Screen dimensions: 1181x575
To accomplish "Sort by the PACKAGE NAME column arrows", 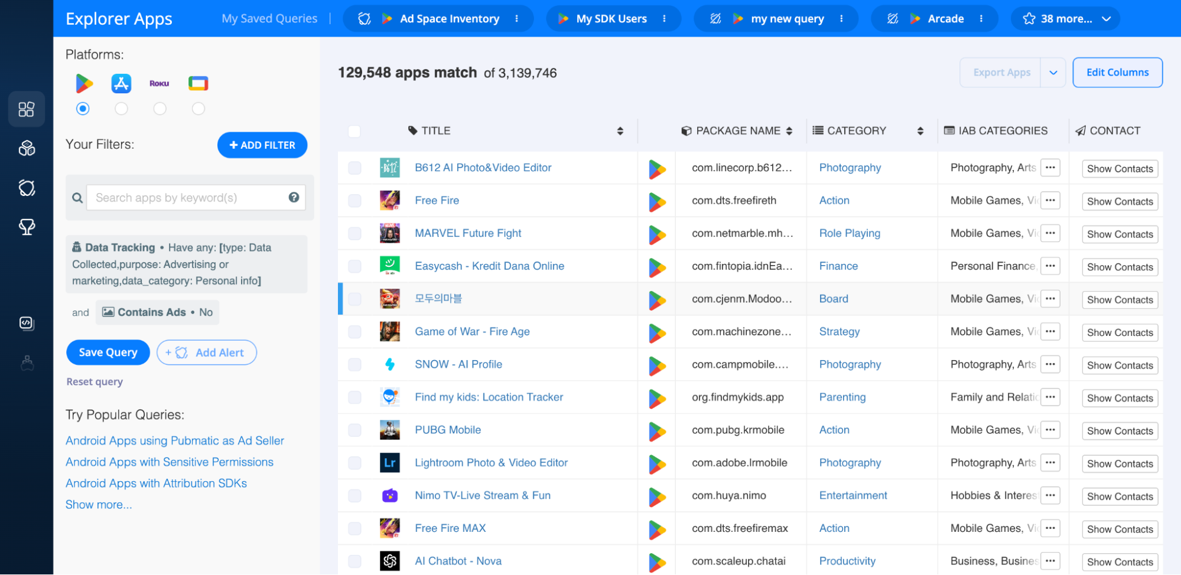I will tap(789, 131).
